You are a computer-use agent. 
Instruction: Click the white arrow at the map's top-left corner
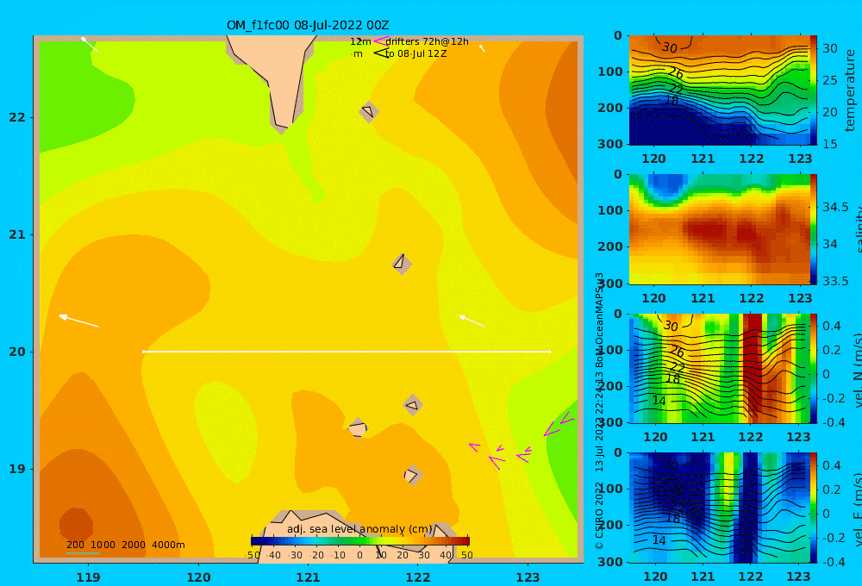point(90,45)
